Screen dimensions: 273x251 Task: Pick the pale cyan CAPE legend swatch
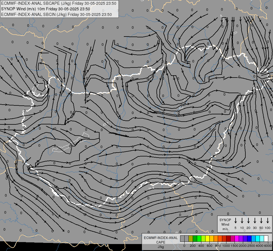262,238
